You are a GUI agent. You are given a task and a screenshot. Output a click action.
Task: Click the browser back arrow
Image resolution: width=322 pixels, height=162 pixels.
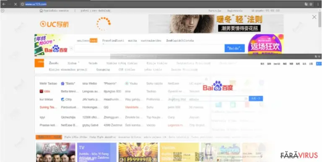4,4
